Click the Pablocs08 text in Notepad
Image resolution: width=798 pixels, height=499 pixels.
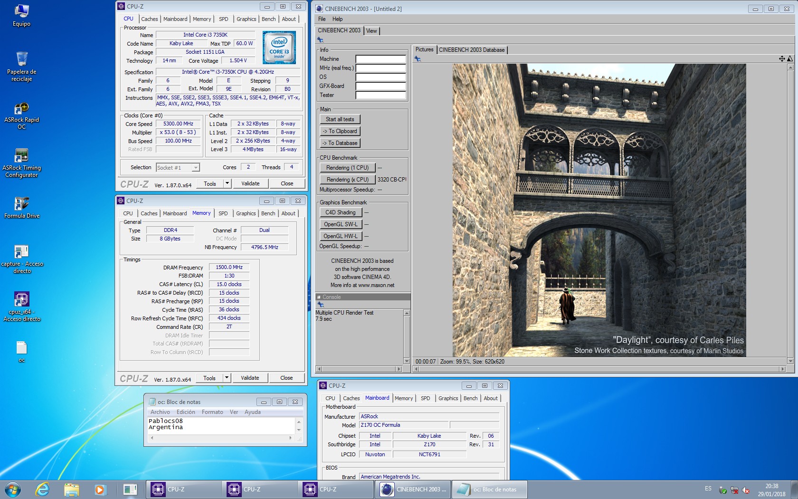165,421
